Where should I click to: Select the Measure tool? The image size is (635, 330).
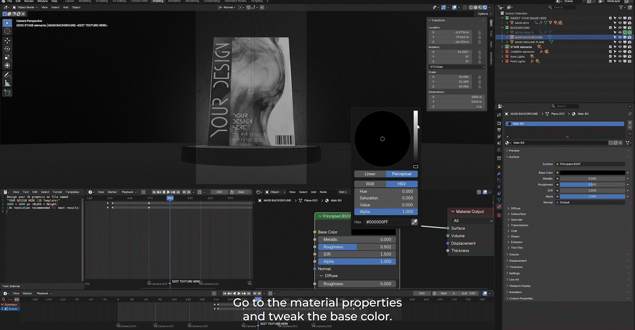pos(7,83)
